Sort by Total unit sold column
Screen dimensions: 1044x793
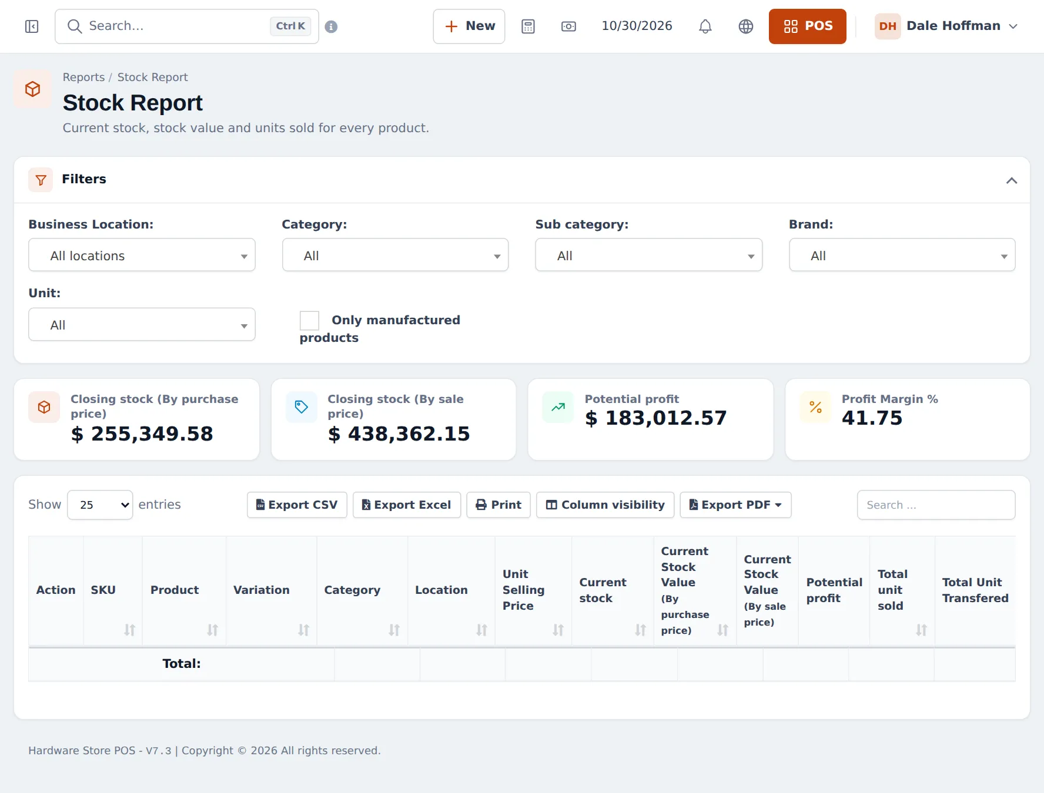[x=902, y=590]
